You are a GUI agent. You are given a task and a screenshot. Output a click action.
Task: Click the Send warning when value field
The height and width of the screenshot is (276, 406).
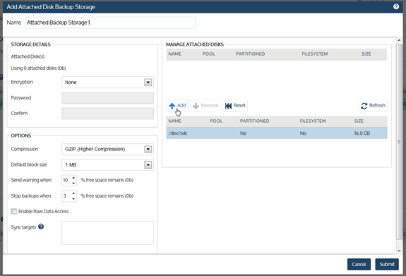pyautogui.click(x=66, y=180)
